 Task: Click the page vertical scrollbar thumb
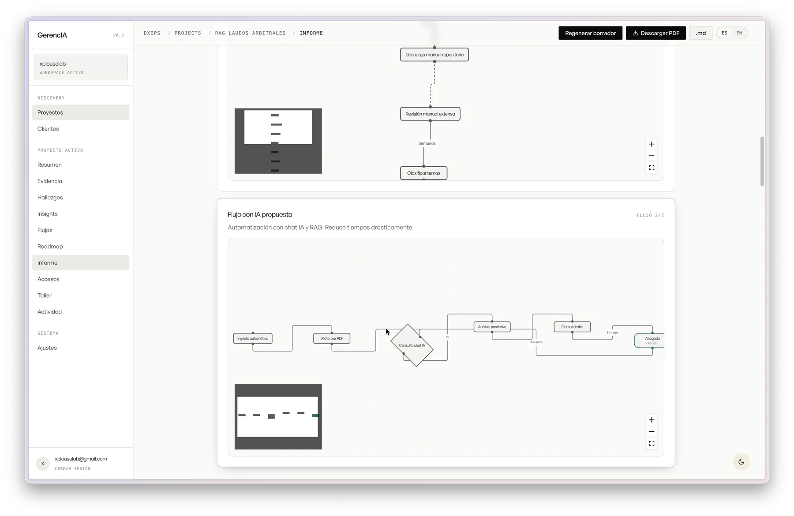[762, 161]
